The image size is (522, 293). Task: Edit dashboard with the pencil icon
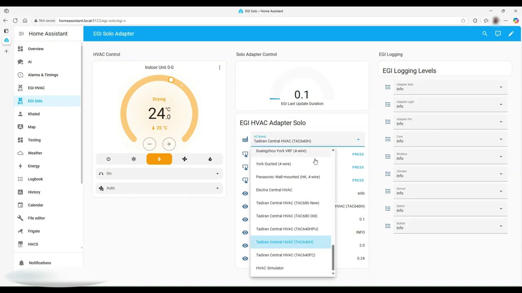[x=511, y=34]
